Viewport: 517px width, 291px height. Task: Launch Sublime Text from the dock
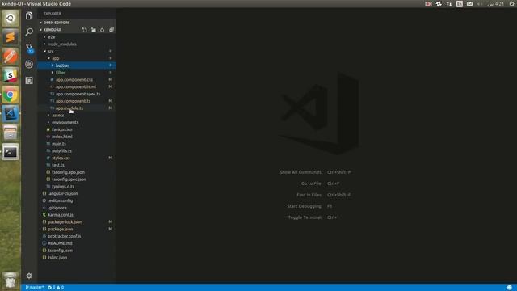[x=11, y=37]
